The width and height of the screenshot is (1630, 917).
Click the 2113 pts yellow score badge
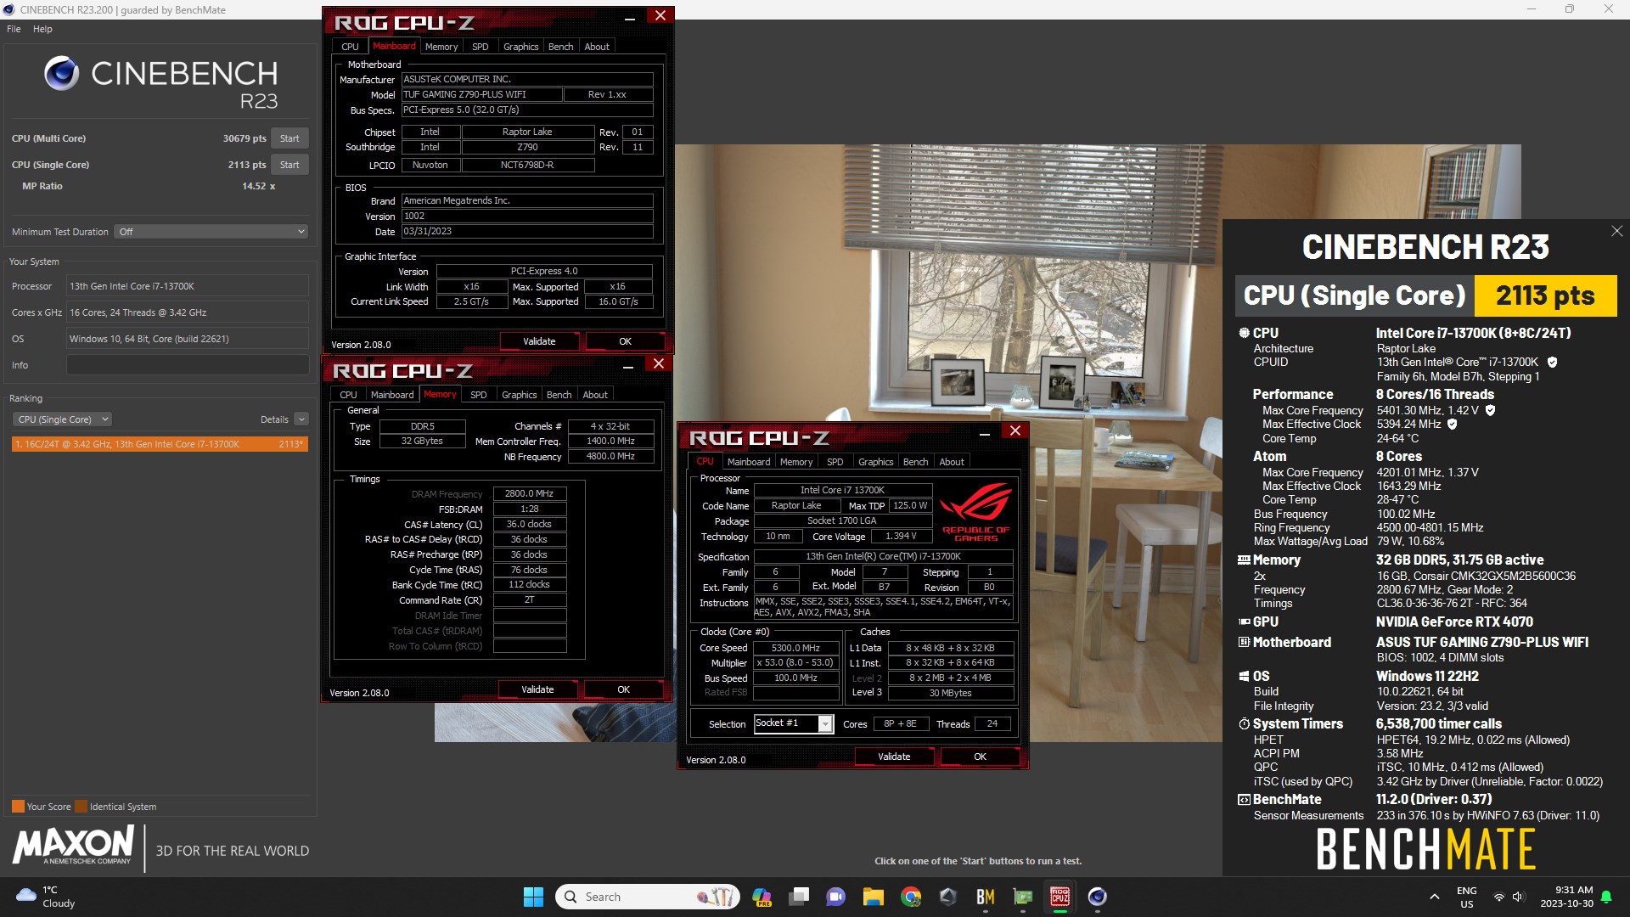click(x=1545, y=295)
